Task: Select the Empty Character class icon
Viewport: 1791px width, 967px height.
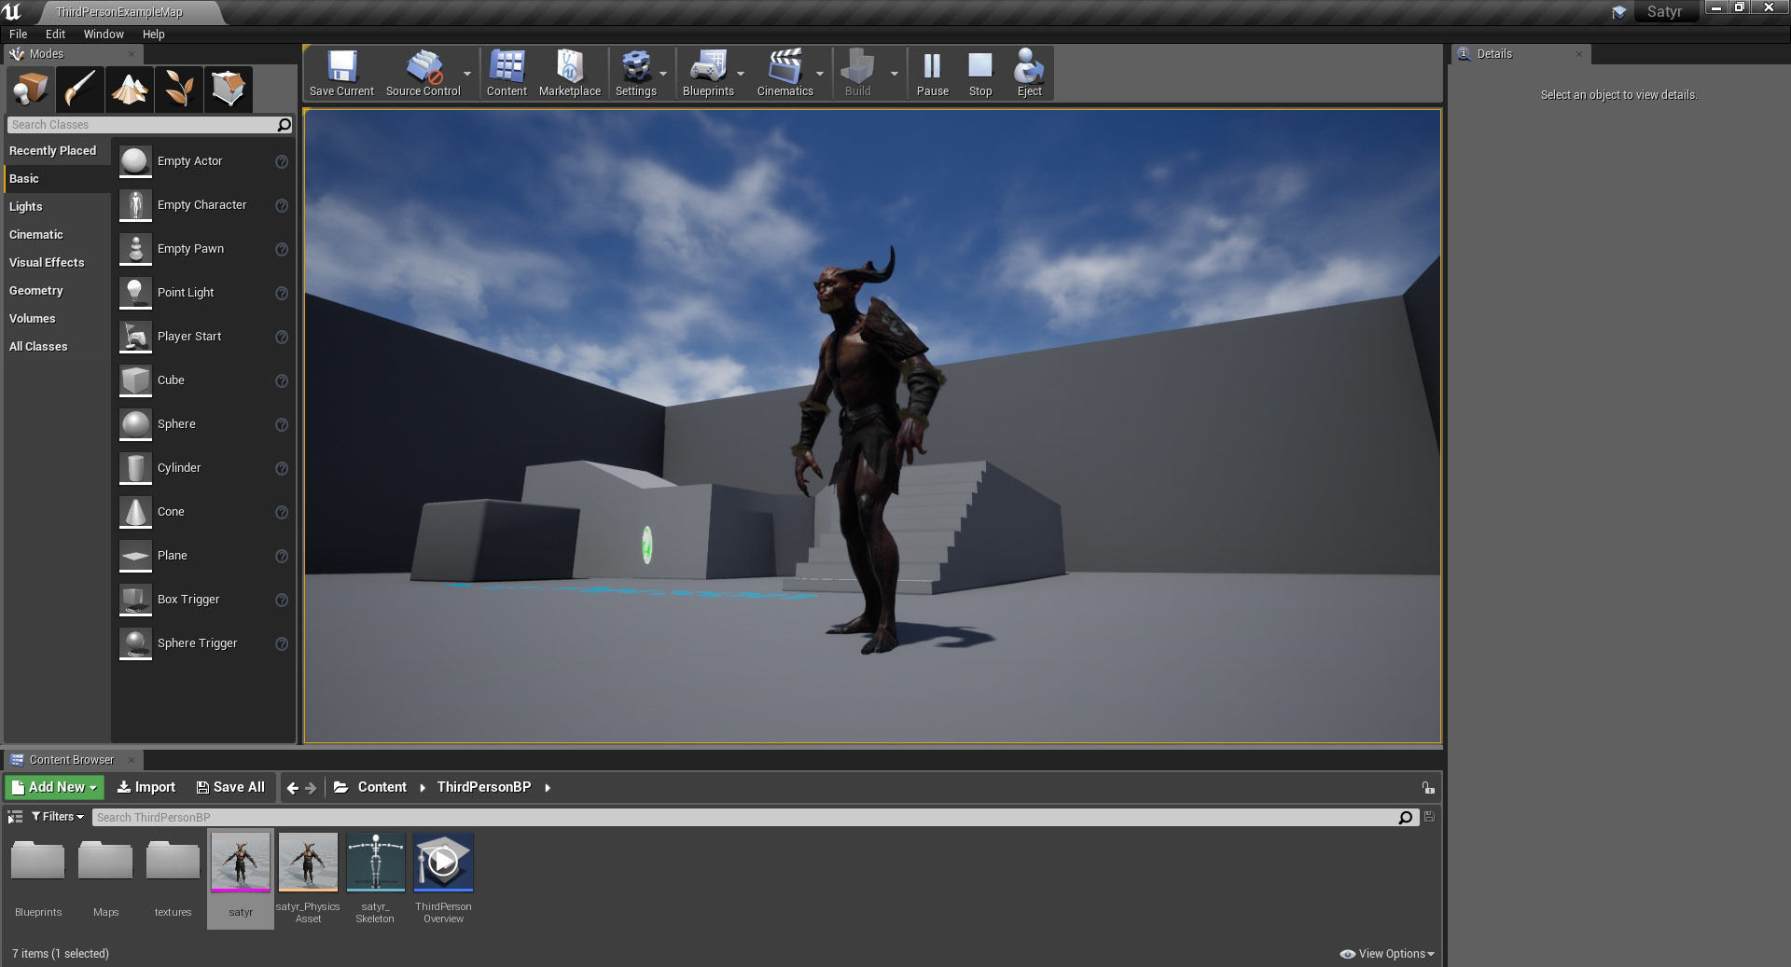Action: tap(135, 205)
